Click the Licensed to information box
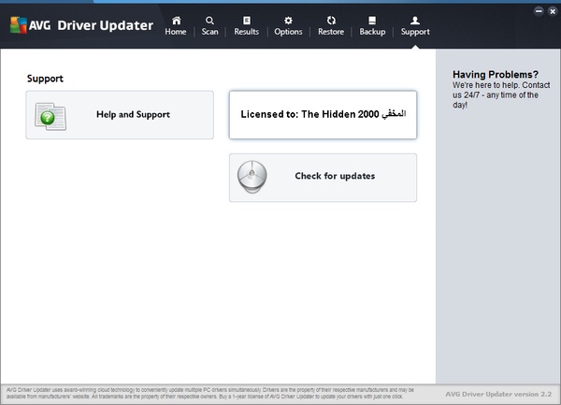This screenshot has height=405, width=561. 323,114
